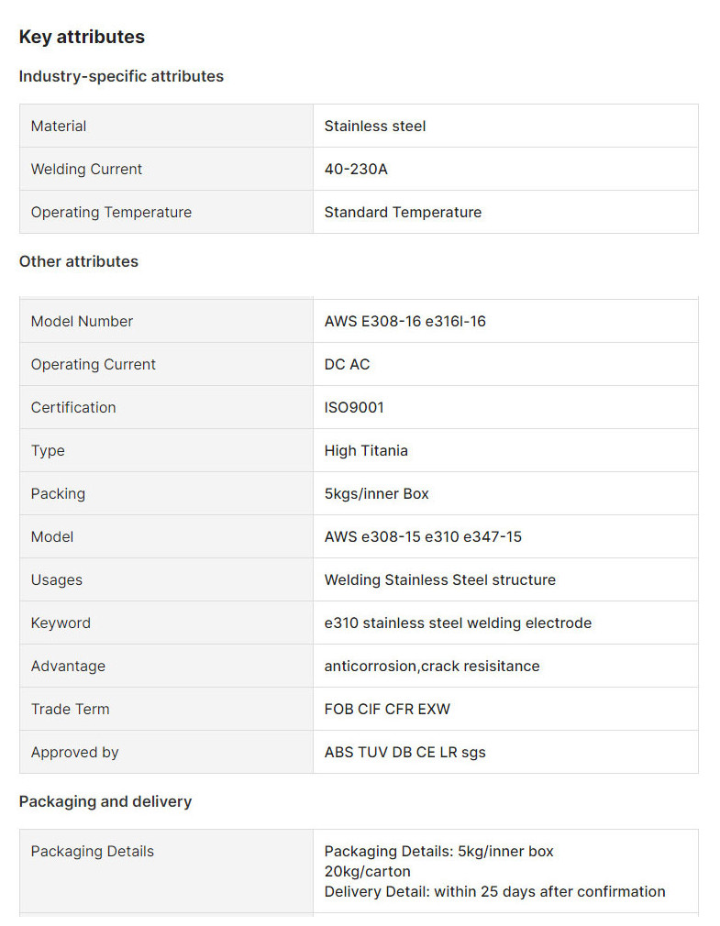Click the Other attributes heading
The width and height of the screenshot is (720, 926).
coord(79,261)
